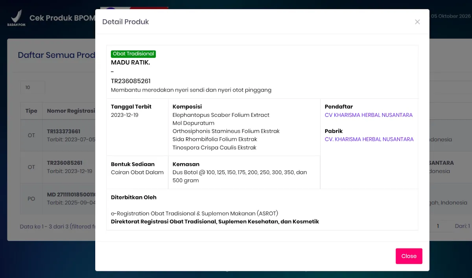Click Orthosiphonis Stamineus Folium Ekstrak line
Viewport: 472px width, 278px height.
click(x=226, y=131)
